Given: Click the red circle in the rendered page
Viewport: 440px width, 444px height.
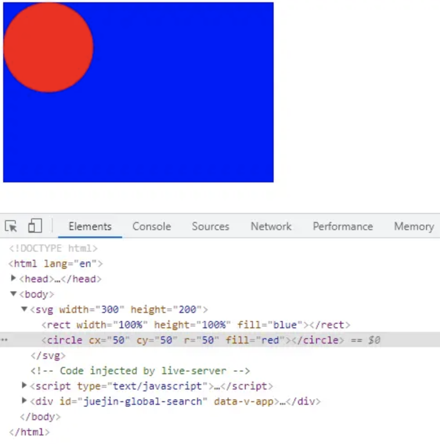Looking at the screenshot, I should (48, 47).
